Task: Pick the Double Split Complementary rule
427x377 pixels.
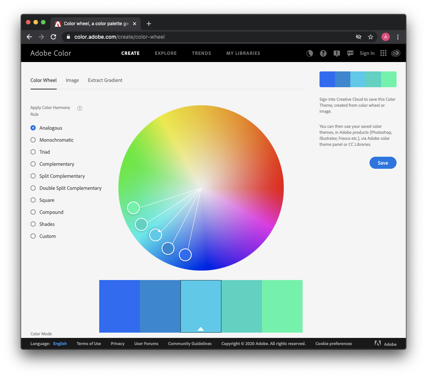Action: (66, 188)
